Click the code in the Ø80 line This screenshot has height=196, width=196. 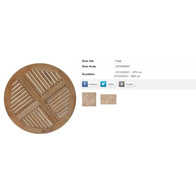[x=121, y=76]
